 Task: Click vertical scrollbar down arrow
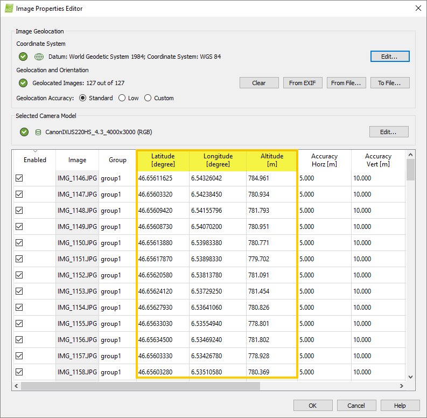(411, 377)
